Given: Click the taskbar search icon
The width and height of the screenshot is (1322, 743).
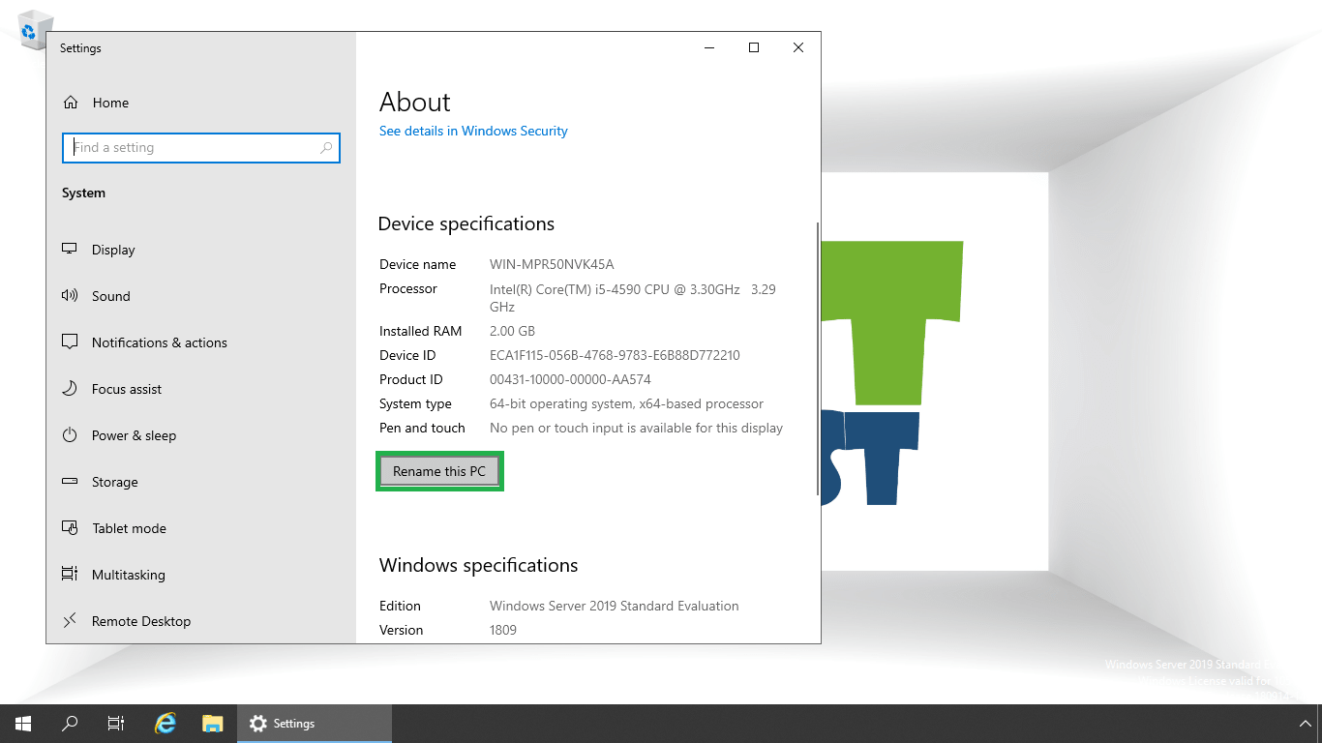Looking at the screenshot, I should (x=70, y=724).
